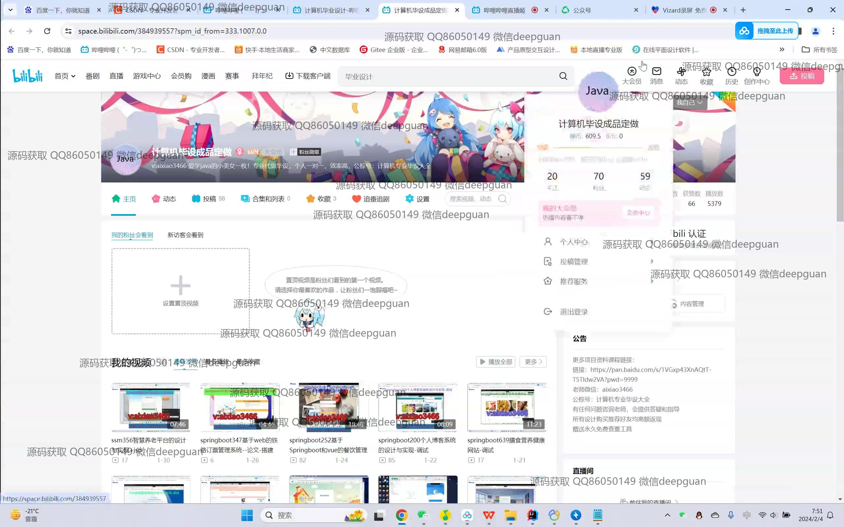Open the springboot347 铁路订票 video thumbnail
844x527 pixels.
(x=240, y=407)
